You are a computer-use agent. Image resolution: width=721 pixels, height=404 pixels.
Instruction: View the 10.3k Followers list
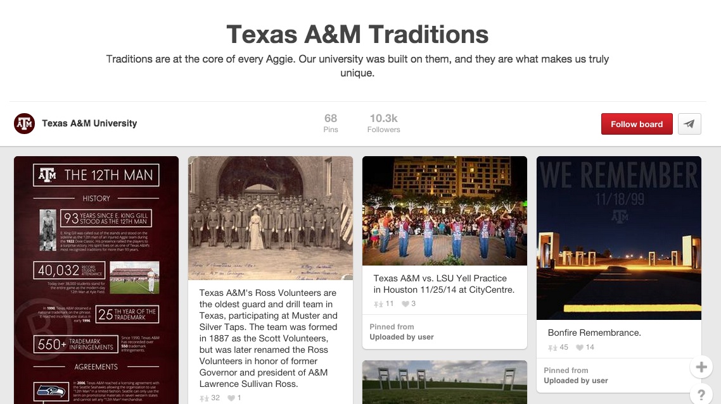point(383,123)
